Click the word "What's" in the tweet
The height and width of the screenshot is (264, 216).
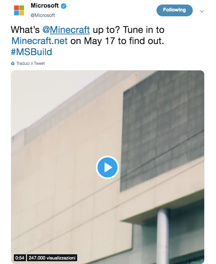[26, 29]
